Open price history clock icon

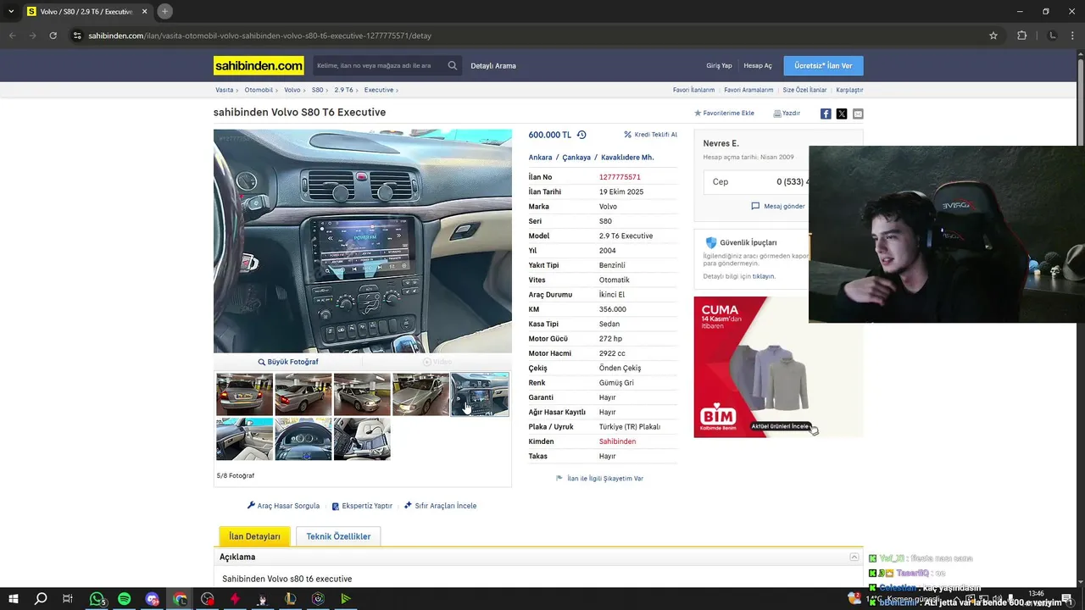[581, 135]
